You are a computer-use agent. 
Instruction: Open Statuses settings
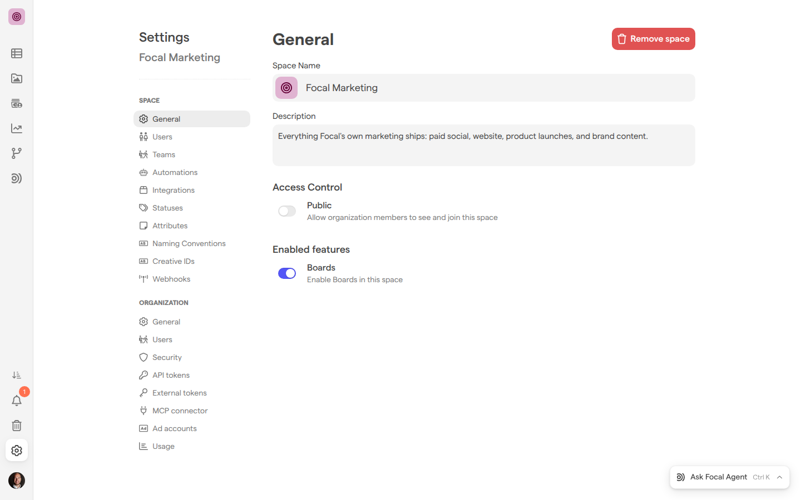point(192,208)
